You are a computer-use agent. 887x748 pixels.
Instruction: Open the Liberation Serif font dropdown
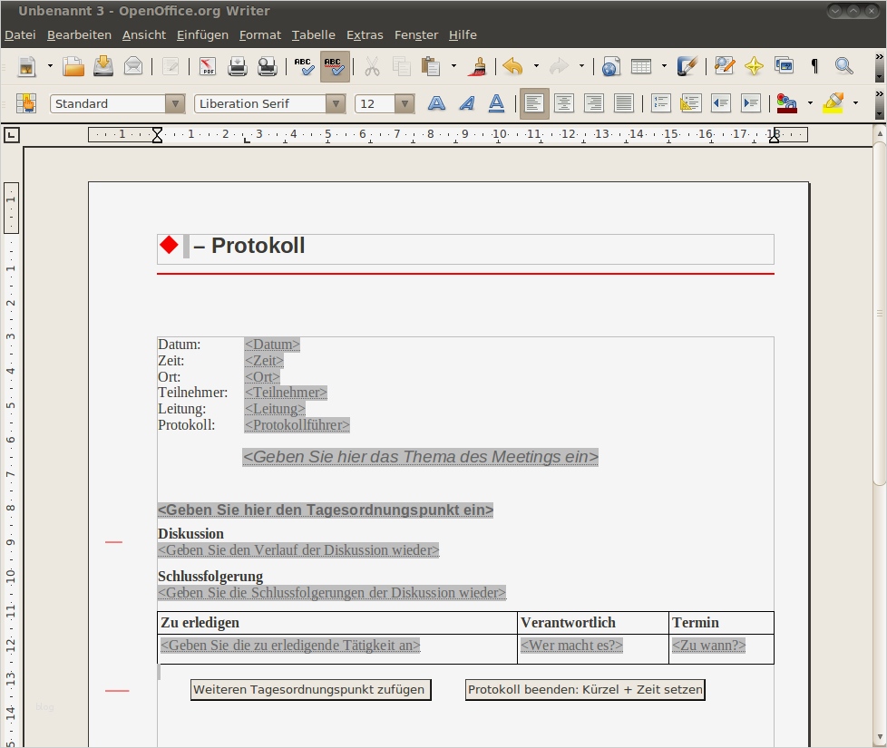(336, 103)
